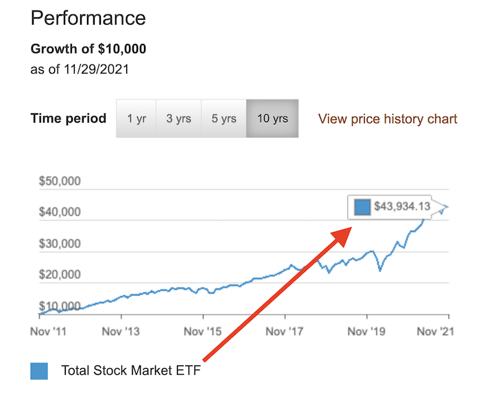Click the Growth of $10,000 subtitle
Viewport: 480px width, 399px height.
[88, 49]
